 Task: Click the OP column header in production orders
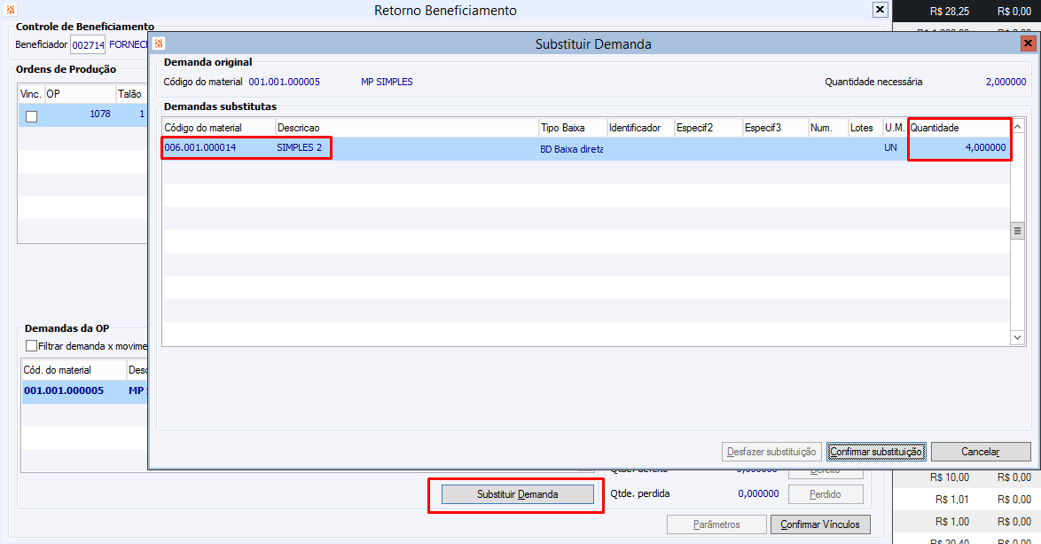[80, 94]
